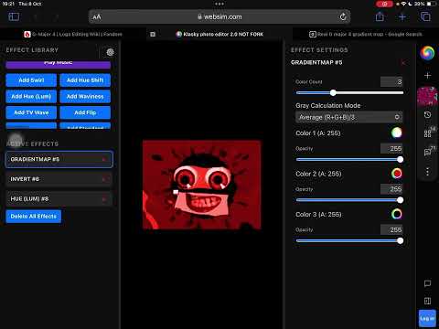The image size is (439, 329).
Task: Click the Color 1 Opacity slider
Action: pyautogui.click(x=349, y=159)
